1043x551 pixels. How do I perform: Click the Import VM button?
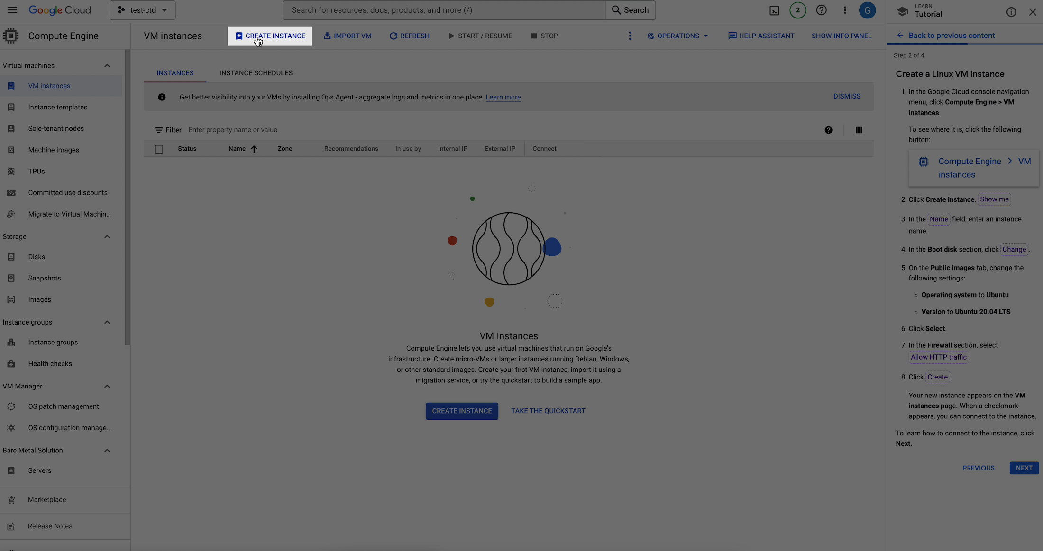tap(348, 36)
